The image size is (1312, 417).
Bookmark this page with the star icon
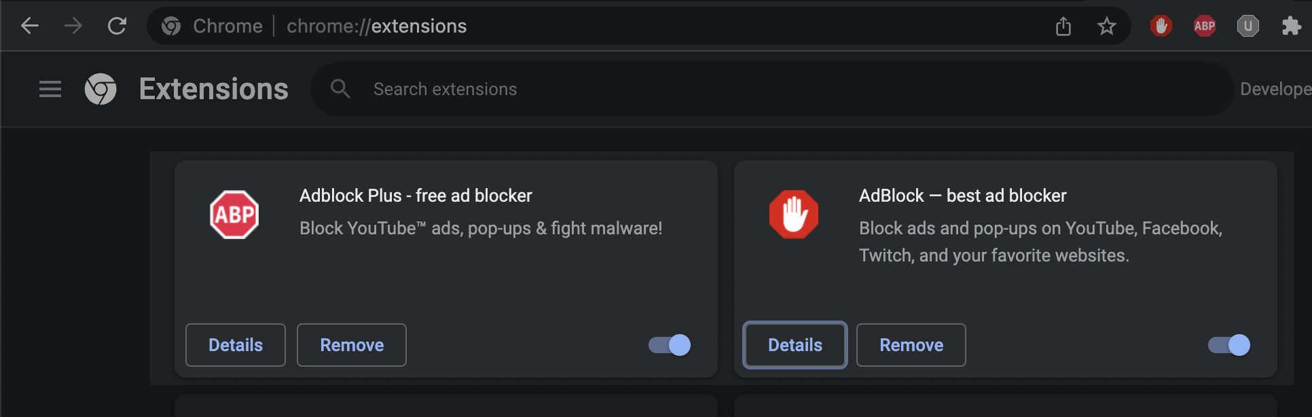tap(1107, 26)
